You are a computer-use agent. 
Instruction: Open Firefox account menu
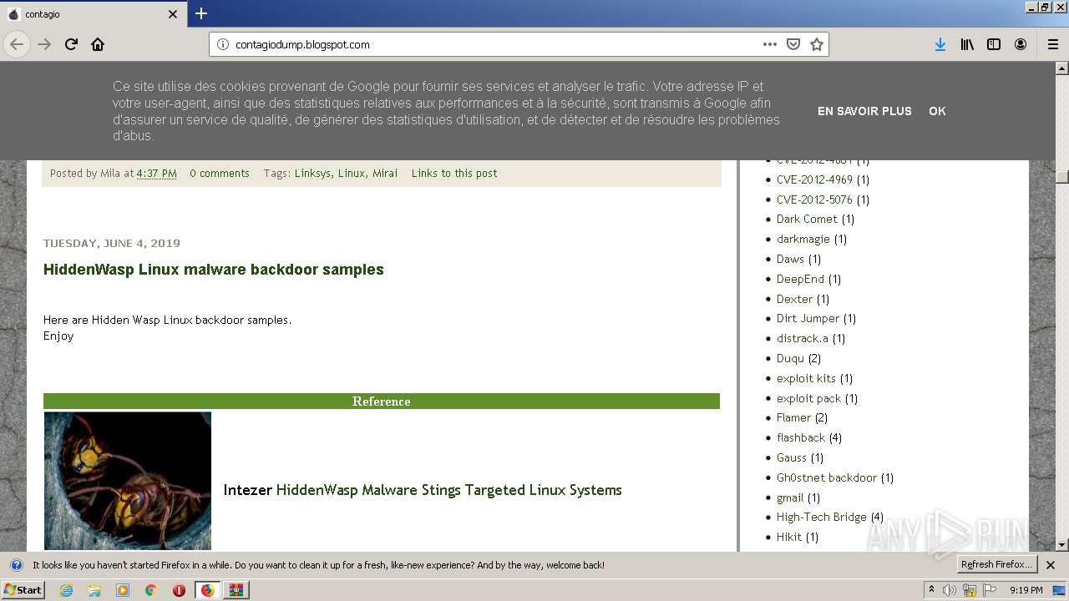pyautogui.click(x=1021, y=44)
